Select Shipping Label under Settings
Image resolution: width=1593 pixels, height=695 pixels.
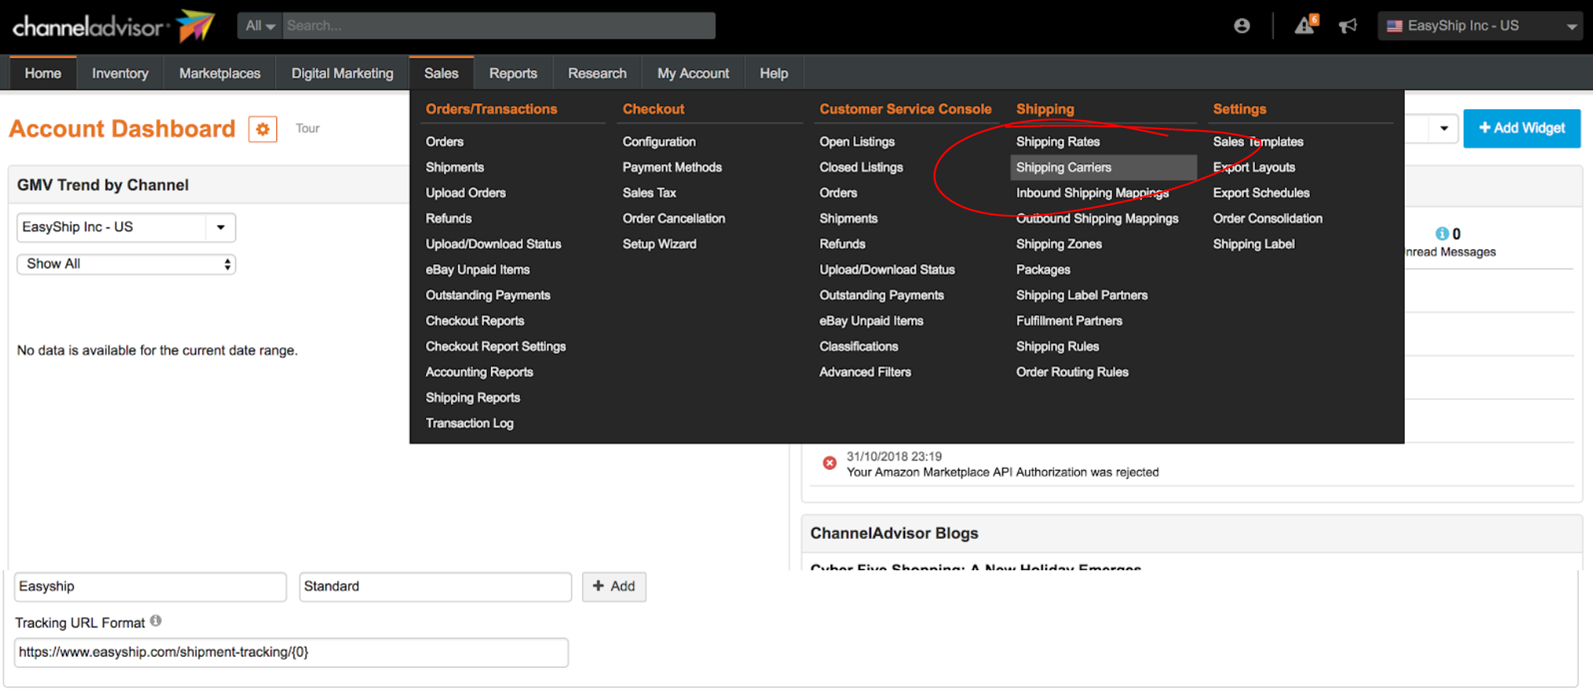coord(1253,244)
